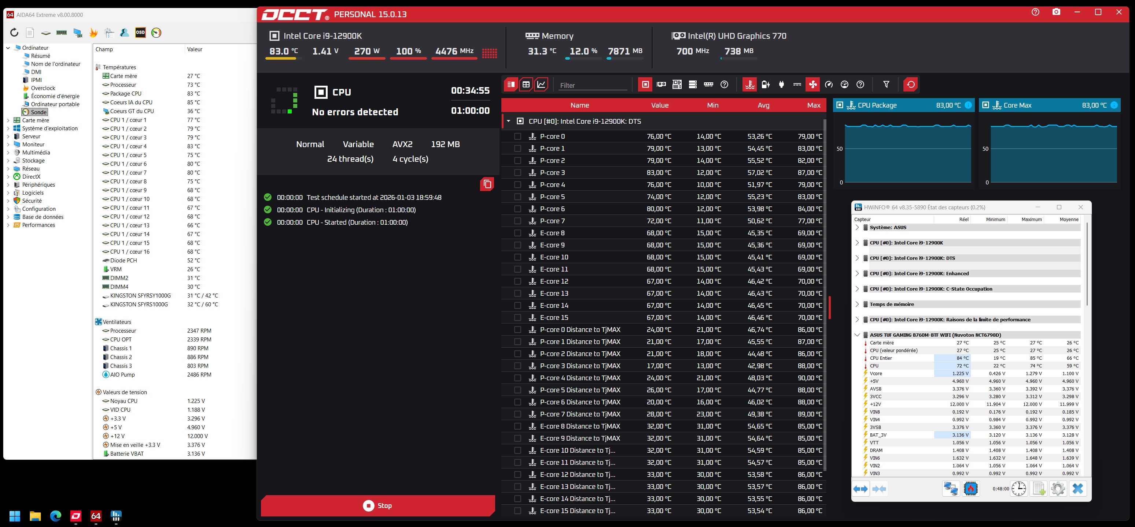
Task: Click the funnel filter icon in OCCT
Action: click(x=886, y=85)
